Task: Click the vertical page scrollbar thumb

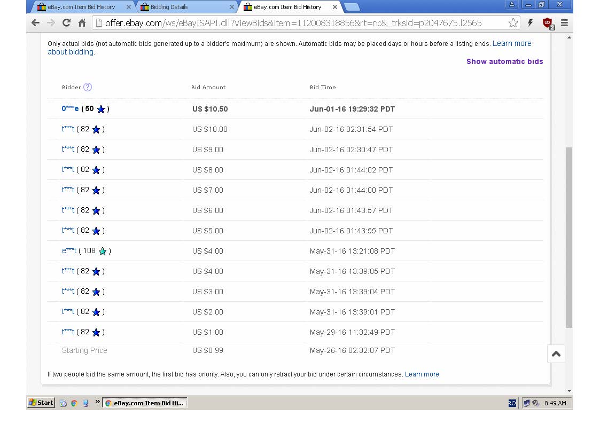Action: coord(569,237)
